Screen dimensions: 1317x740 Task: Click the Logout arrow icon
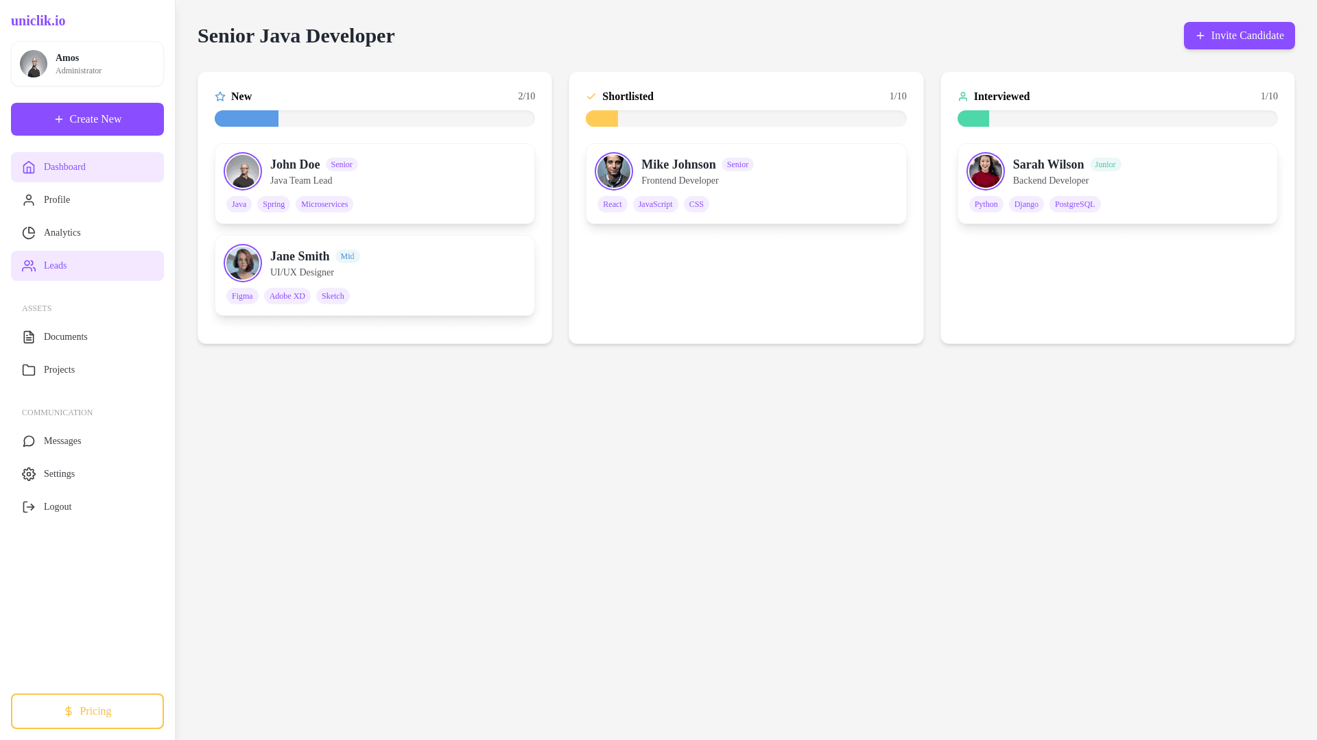[x=29, y=507]
